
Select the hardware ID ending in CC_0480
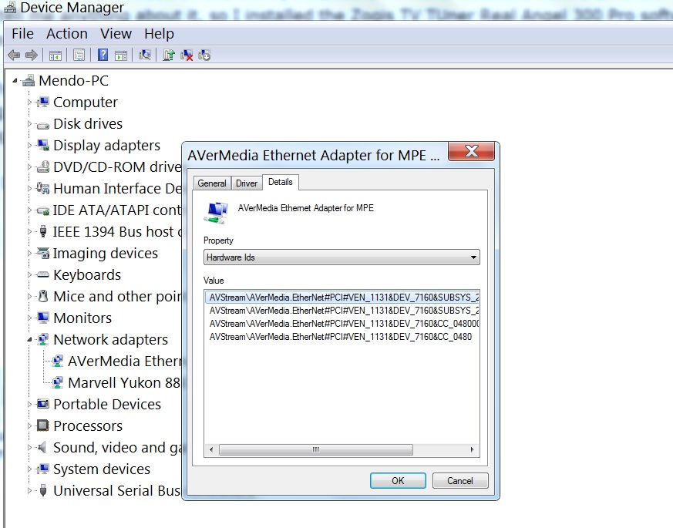(x=341, y=337)
